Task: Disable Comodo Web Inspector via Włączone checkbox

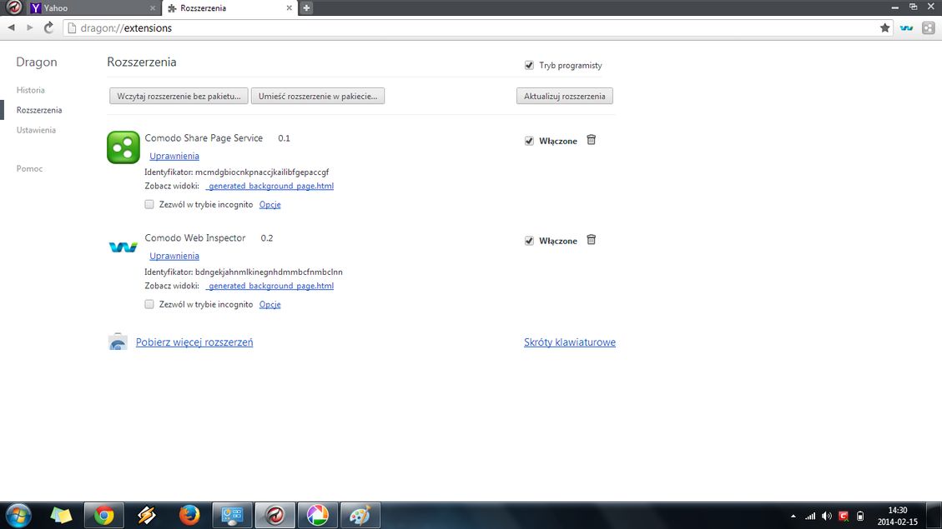Action: click(529, 241)
